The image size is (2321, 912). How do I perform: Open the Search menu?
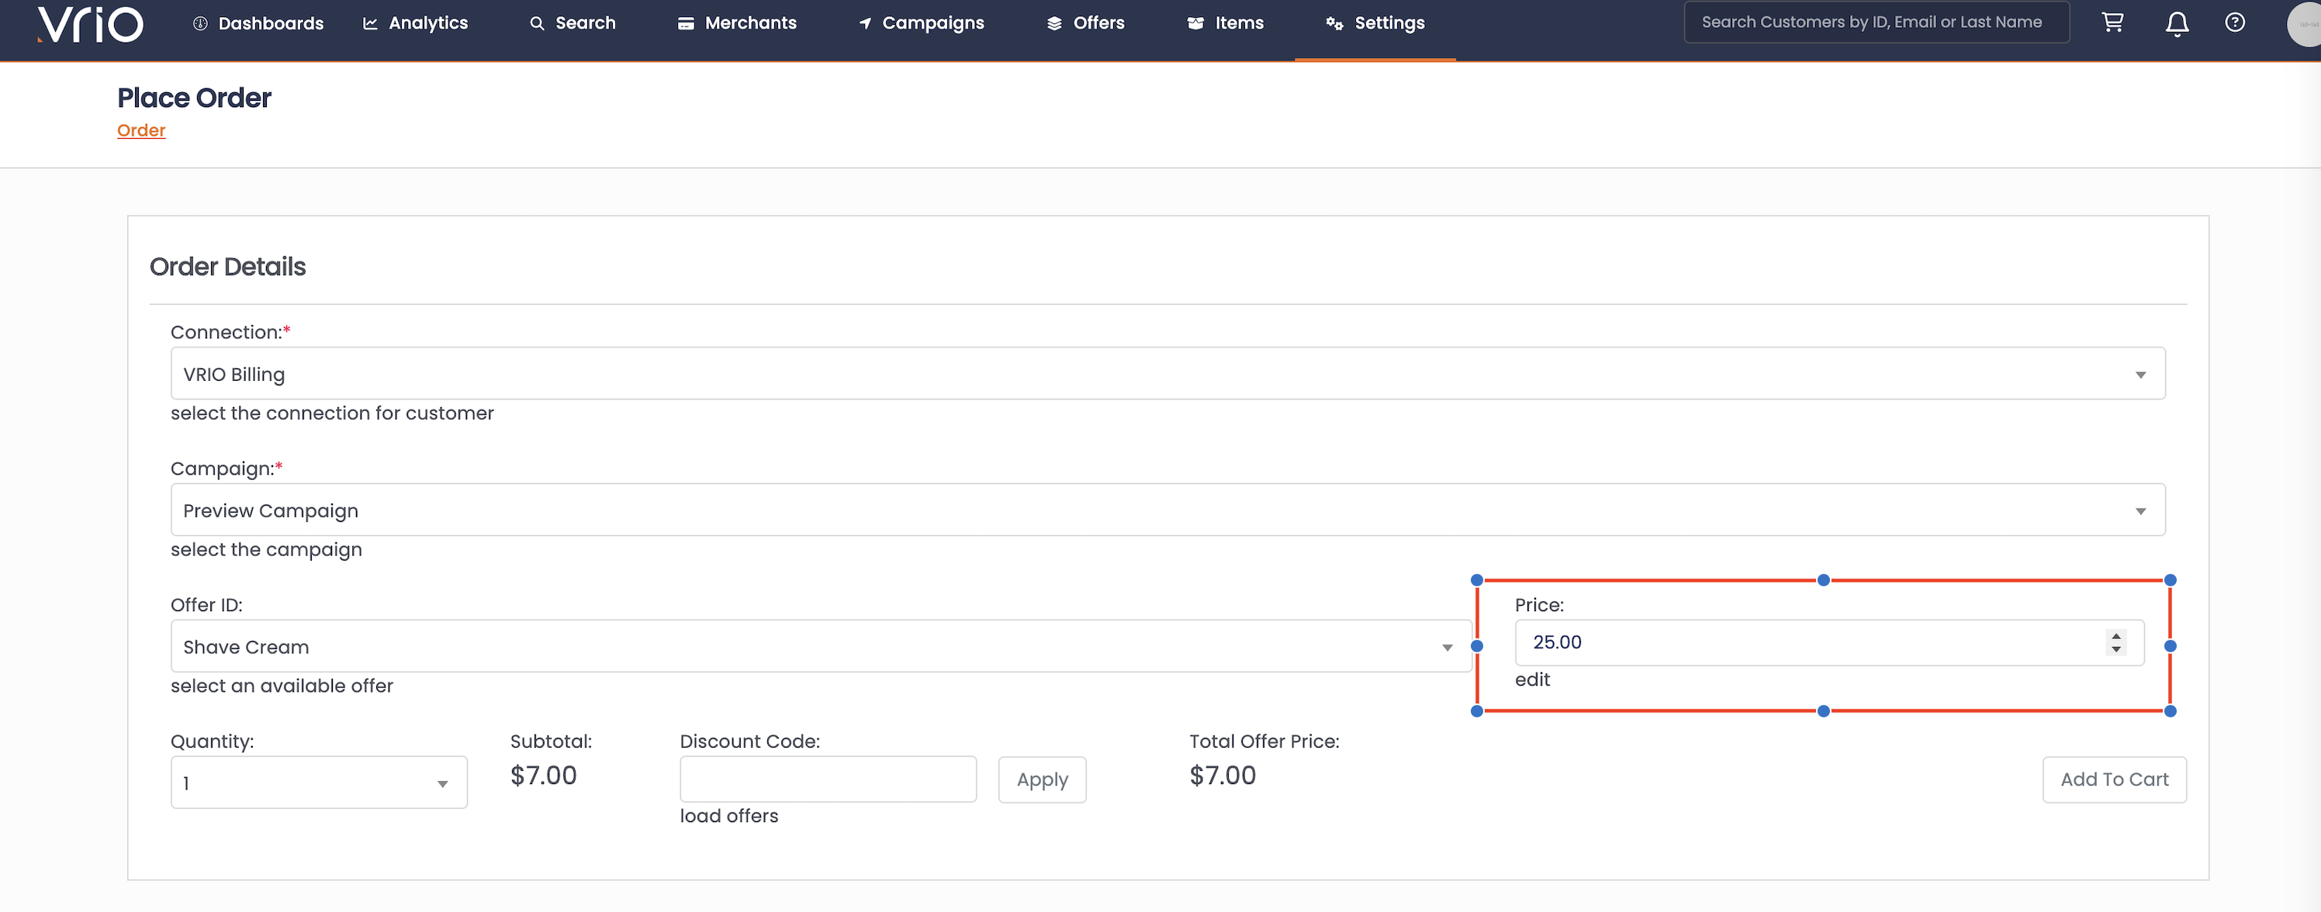click(x=573, y=23)
